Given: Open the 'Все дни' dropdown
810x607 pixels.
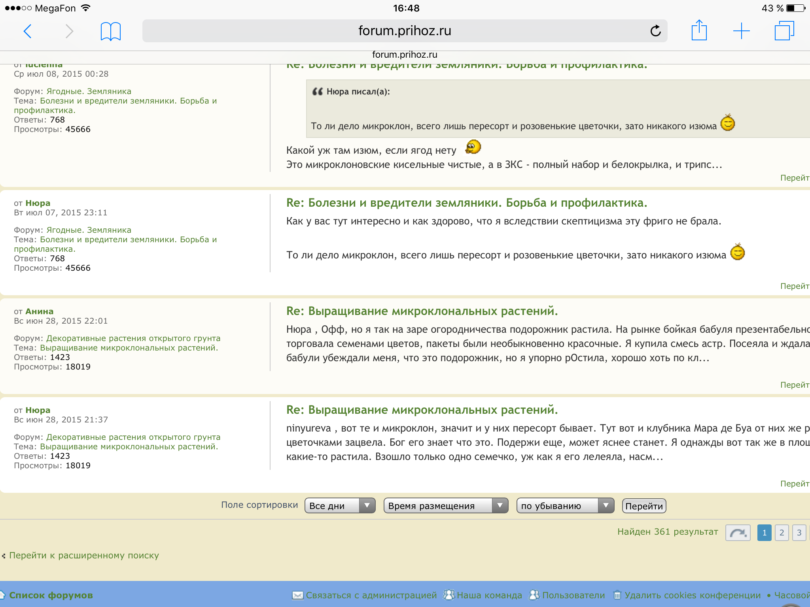Looking at the screenshot, I should [340, 506].
